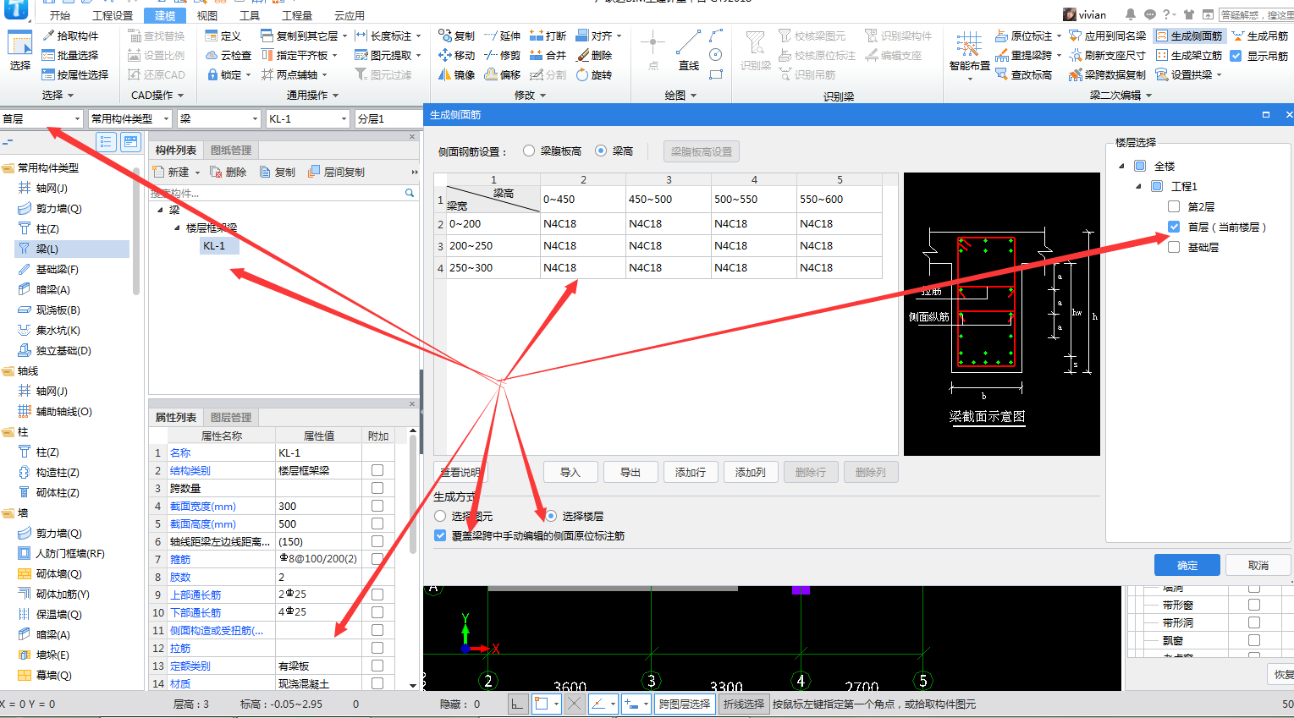Click the 锁定 lock icon
Image resolution: width=1294 pixels, height=718 pixels.
[213, 74]
